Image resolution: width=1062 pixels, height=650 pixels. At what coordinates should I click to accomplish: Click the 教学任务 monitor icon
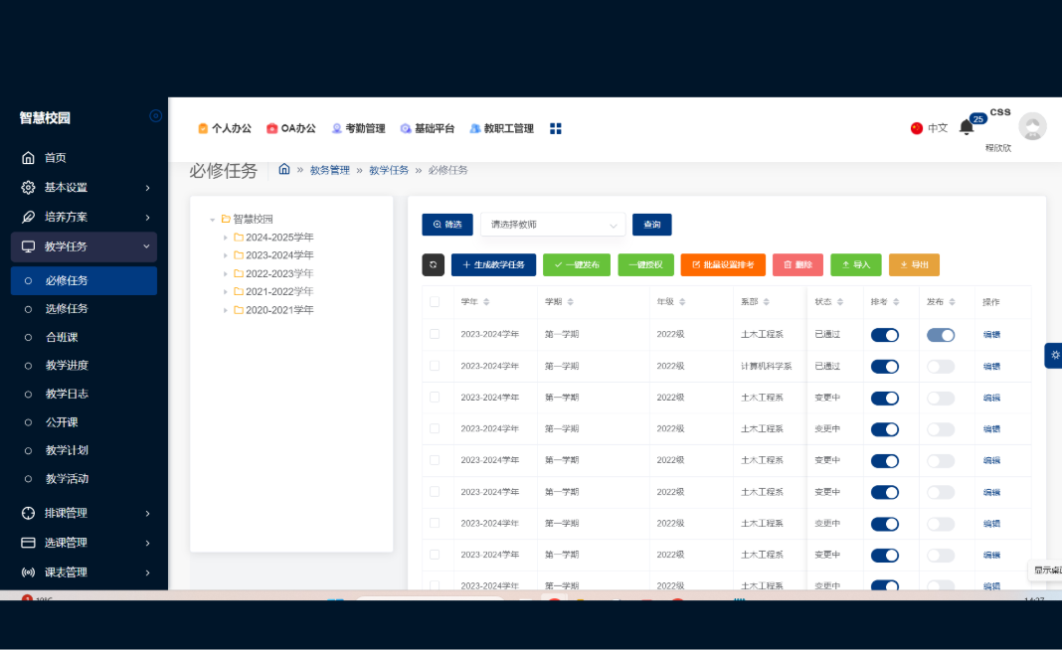click(28, 246)
